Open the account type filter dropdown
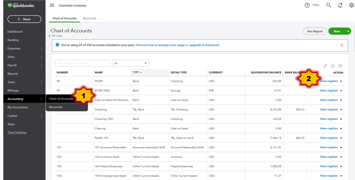 click(x=130, y=63)
